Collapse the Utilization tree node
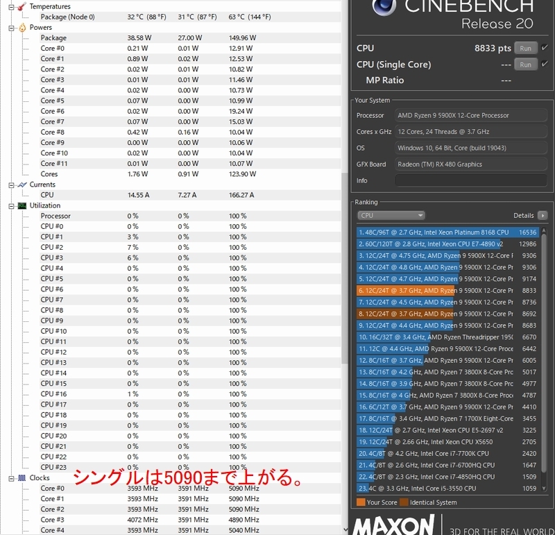 [x=11, y=206]
